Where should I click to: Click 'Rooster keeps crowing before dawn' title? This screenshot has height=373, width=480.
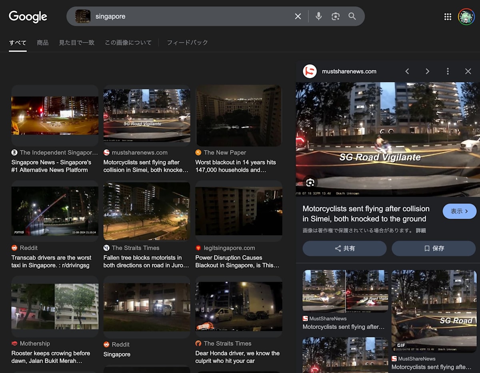pyautogui.click(x=51, y=357)
